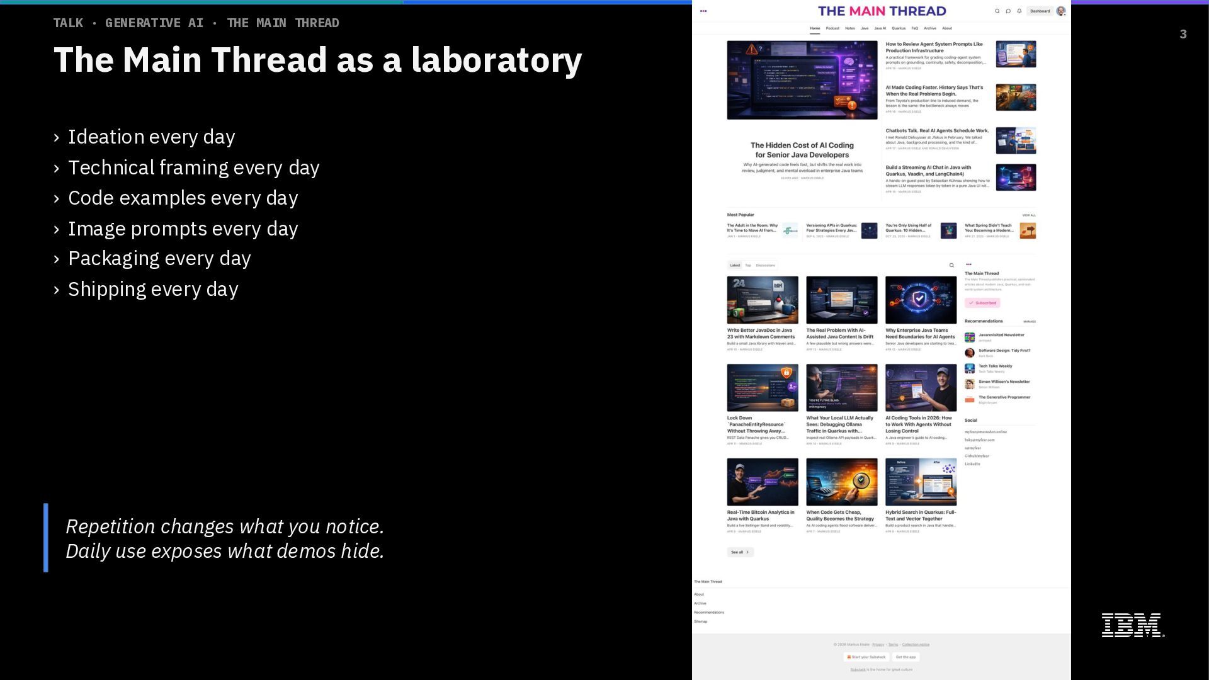
Task: Click View All in Most Popular
Action: point(1029,215)
